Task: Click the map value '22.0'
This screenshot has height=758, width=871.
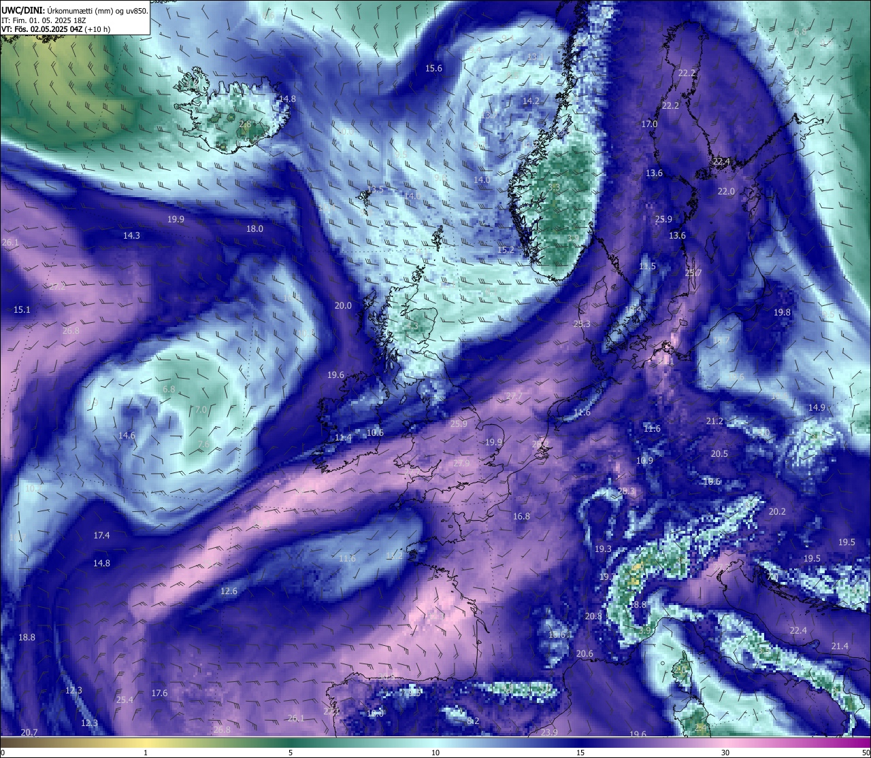Action: [726, 191]
